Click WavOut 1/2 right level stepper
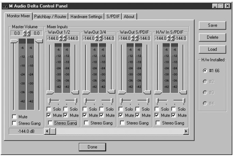The height and width of the screenshot is (156, 233). pos(64,38)
